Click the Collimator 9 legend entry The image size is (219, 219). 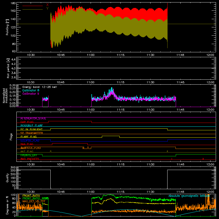(x=31, y=94)
